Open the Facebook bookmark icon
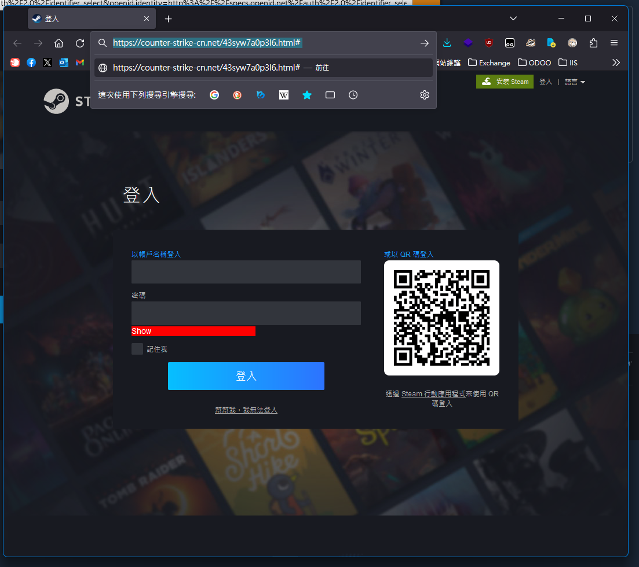Image resolution: width=639 pixels, height=567 pixels. [31, 62]
